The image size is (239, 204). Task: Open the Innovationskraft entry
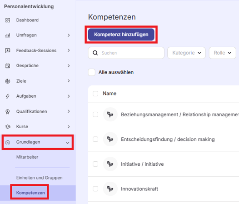[x=139, y=189]
